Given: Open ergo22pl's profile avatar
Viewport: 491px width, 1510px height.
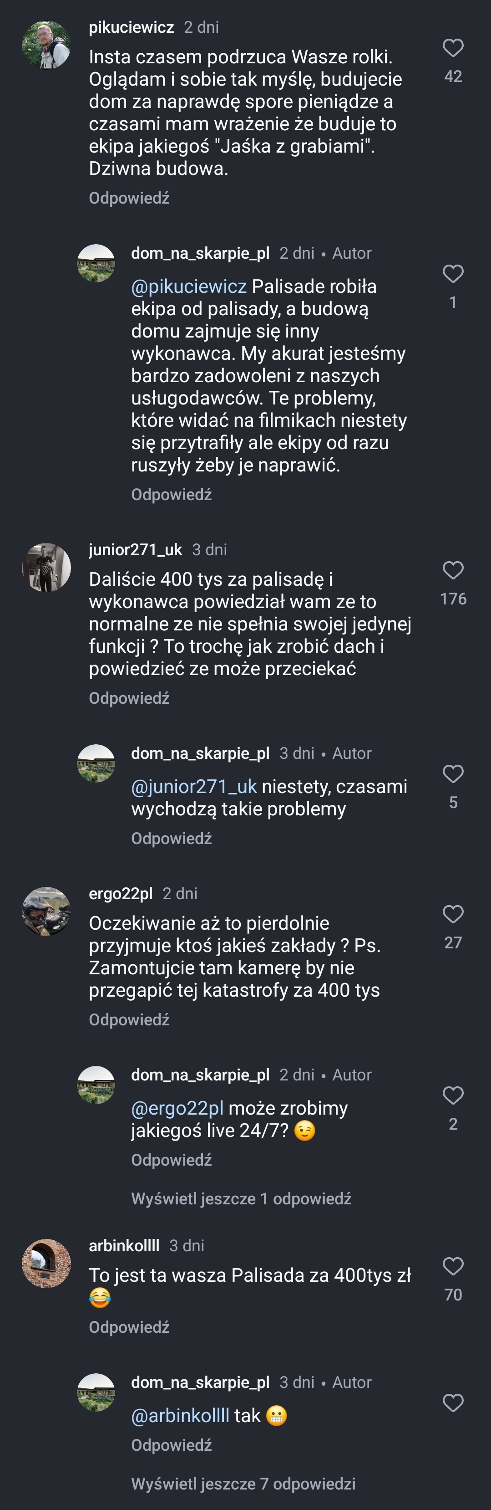Looking at the screenshot, I should [46, 911].
